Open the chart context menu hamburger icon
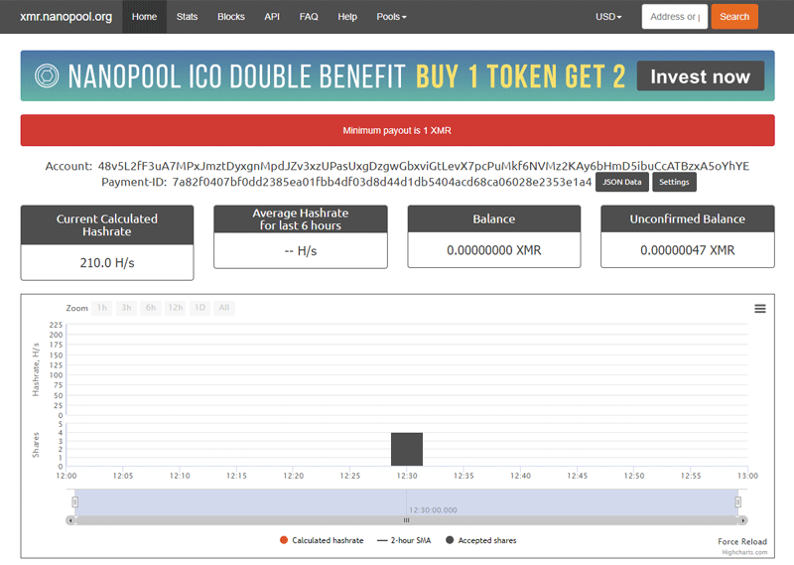 (x=759, y=309)
